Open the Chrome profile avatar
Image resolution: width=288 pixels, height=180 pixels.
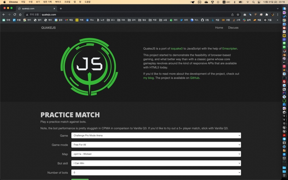click(x=272, y=14)
